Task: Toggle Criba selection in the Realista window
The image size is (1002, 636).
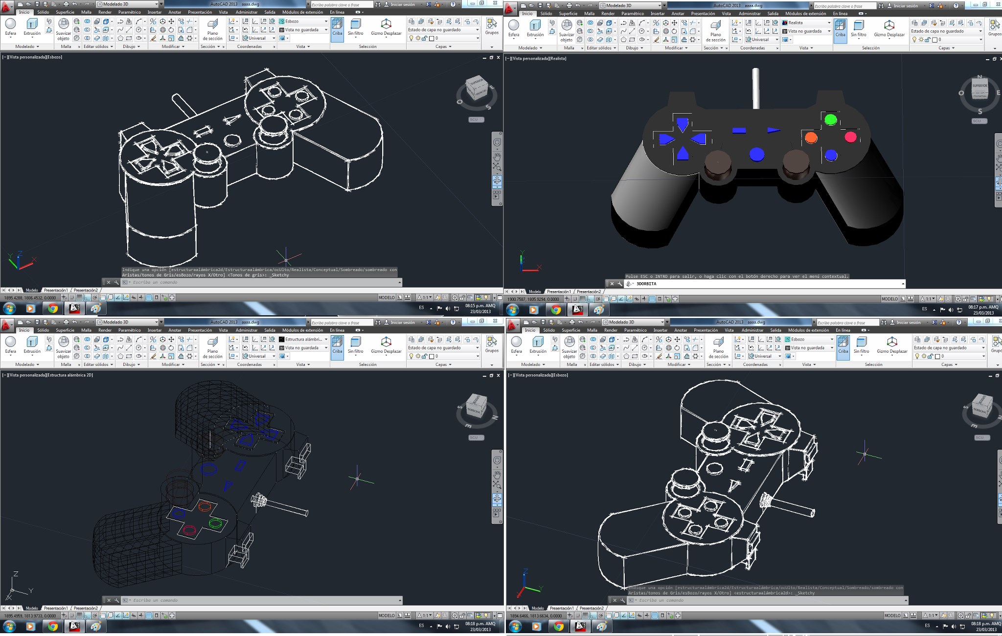Action: 840,28
